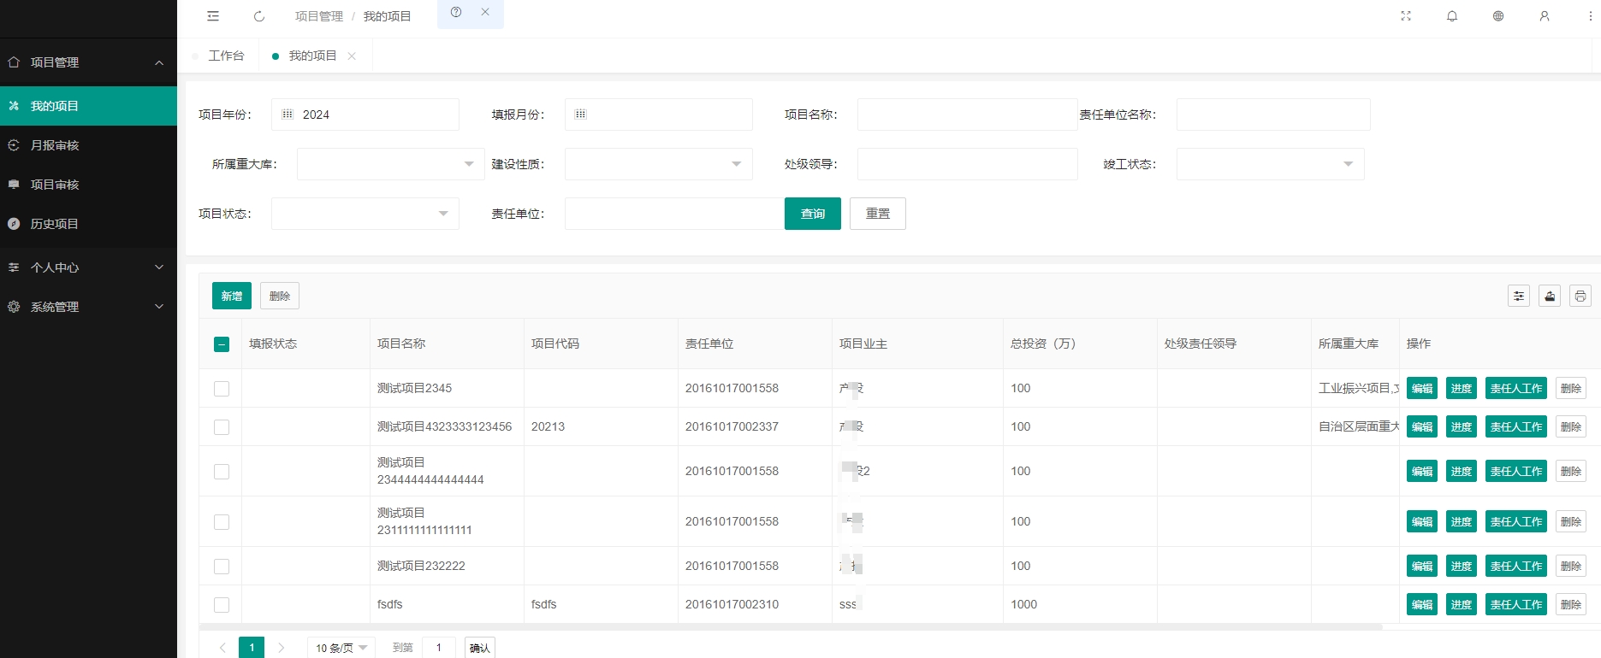Open the 填报月份 calendar icon

click(580, 115)
